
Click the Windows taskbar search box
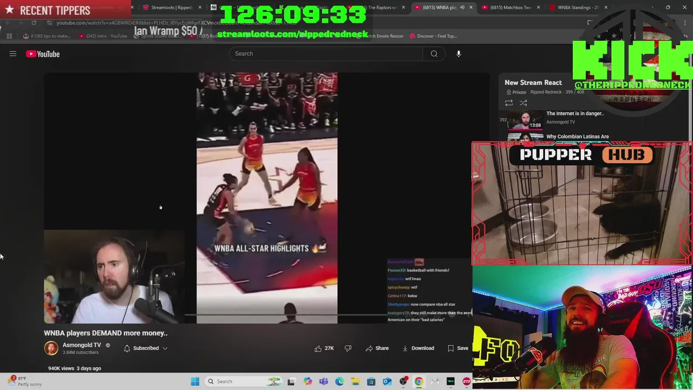tap(244, 381)
